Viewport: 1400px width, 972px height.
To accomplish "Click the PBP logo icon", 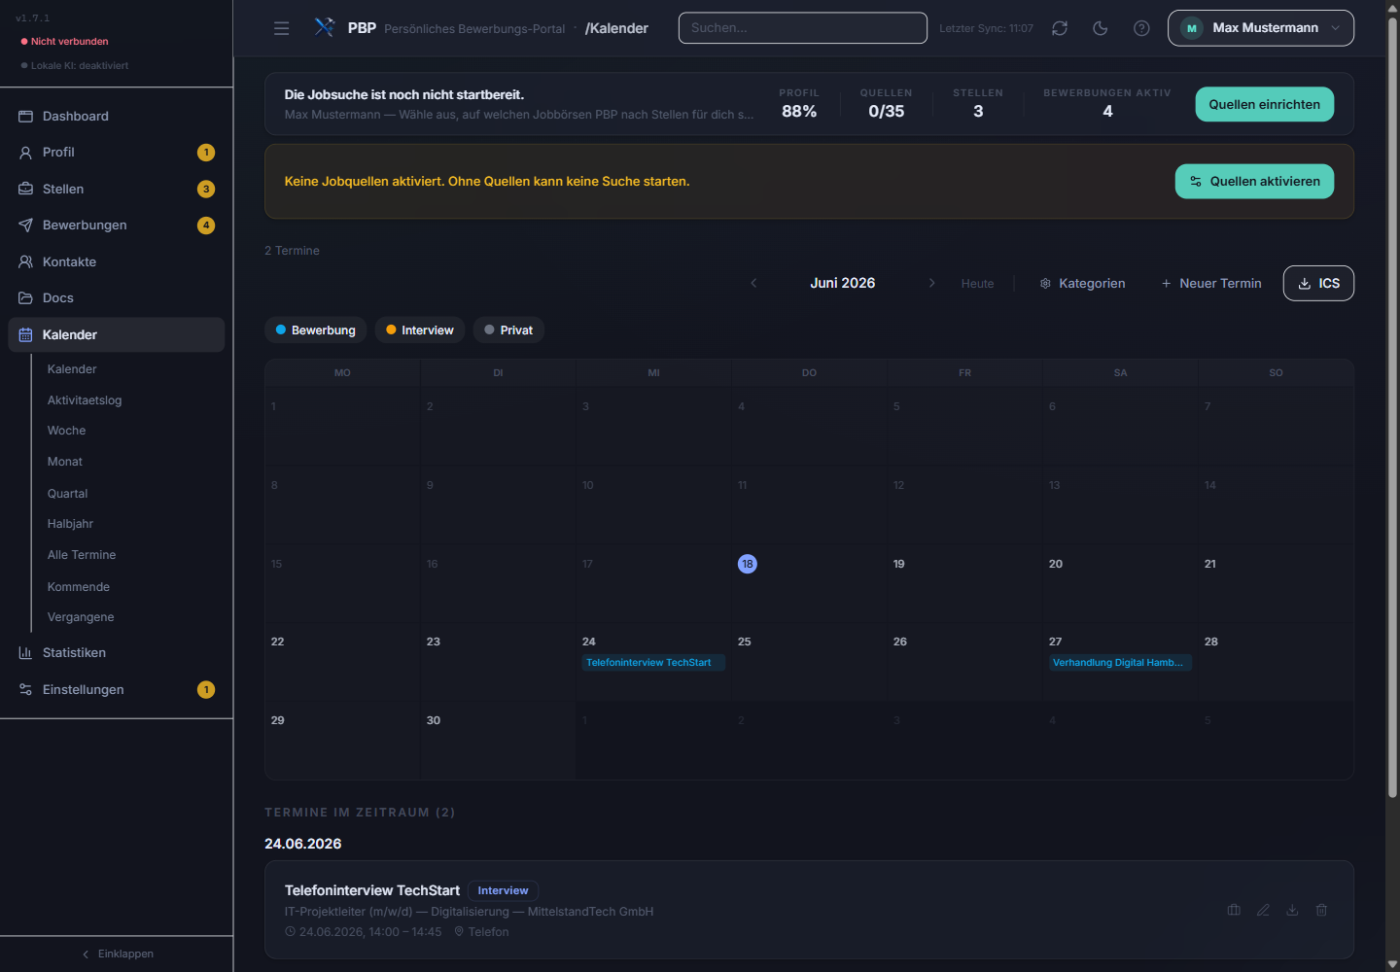I will click(325, 27).
